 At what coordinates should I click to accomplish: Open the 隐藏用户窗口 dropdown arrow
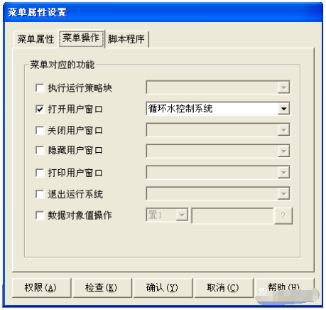click(x=283, y=151)
